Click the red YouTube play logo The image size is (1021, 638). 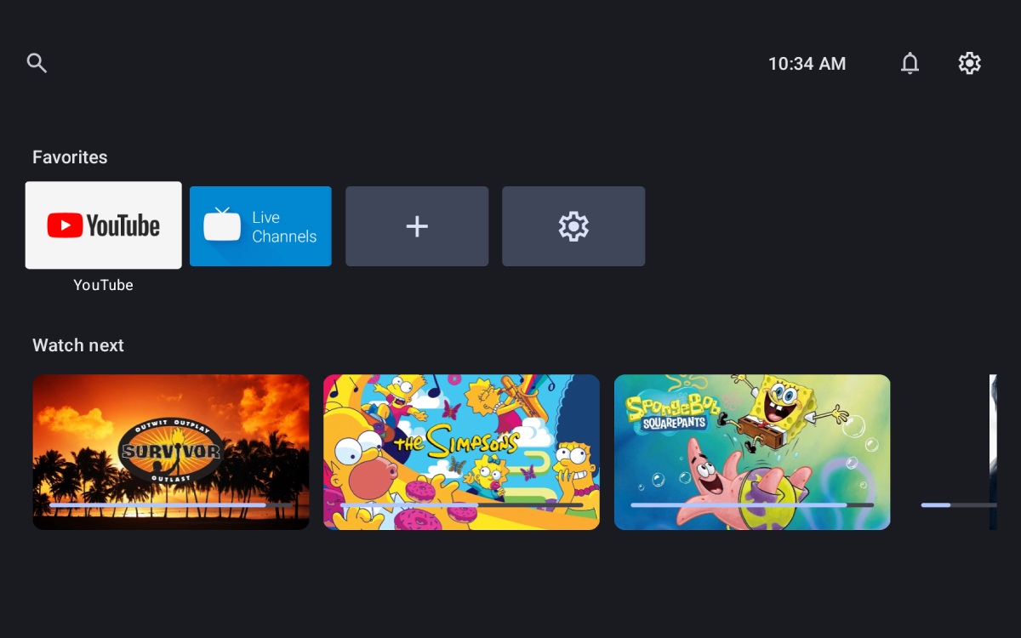65,225
